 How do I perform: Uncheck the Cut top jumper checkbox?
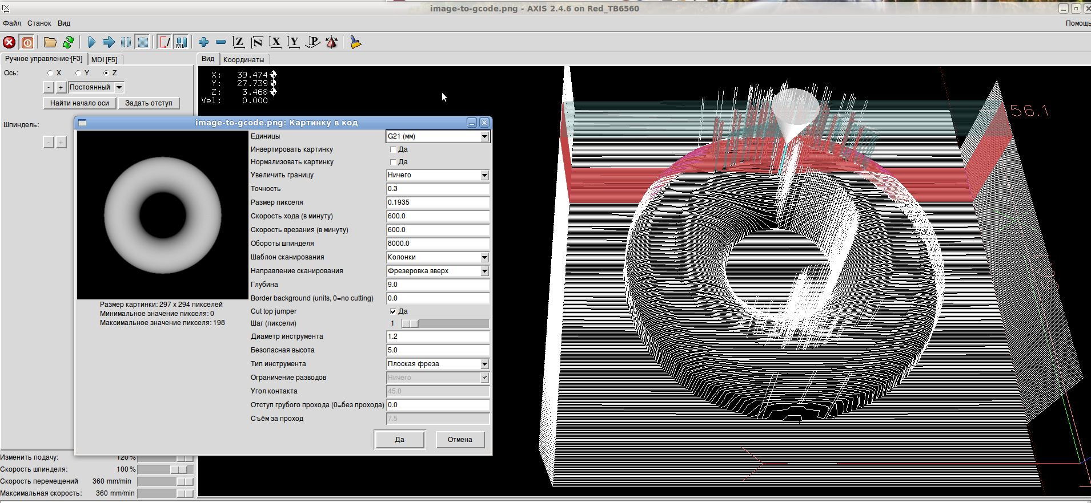pos(393,311)
